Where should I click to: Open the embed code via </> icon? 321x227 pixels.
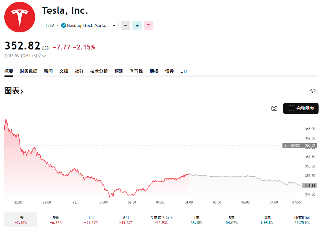(313, 91)
